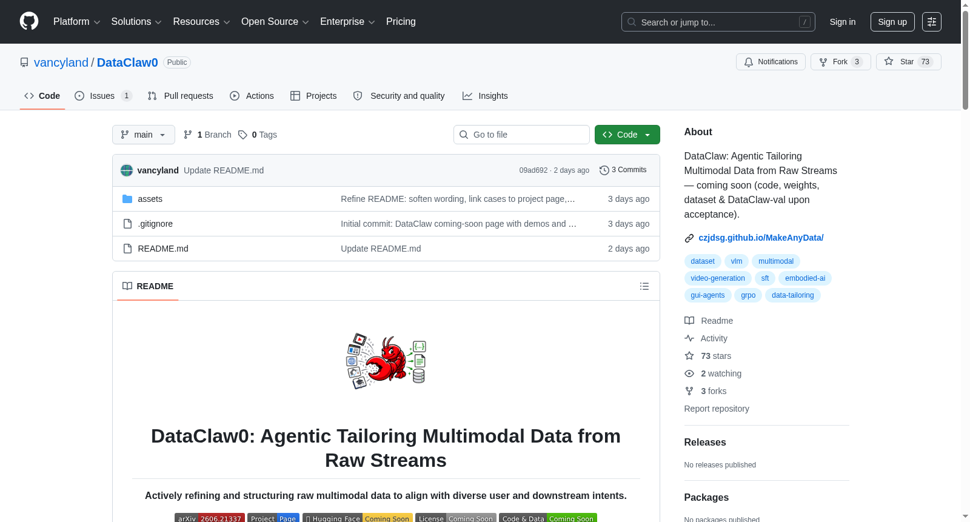
Task: Open the arXiv 2606.21337 badge
Action: [x=210, y=518]
